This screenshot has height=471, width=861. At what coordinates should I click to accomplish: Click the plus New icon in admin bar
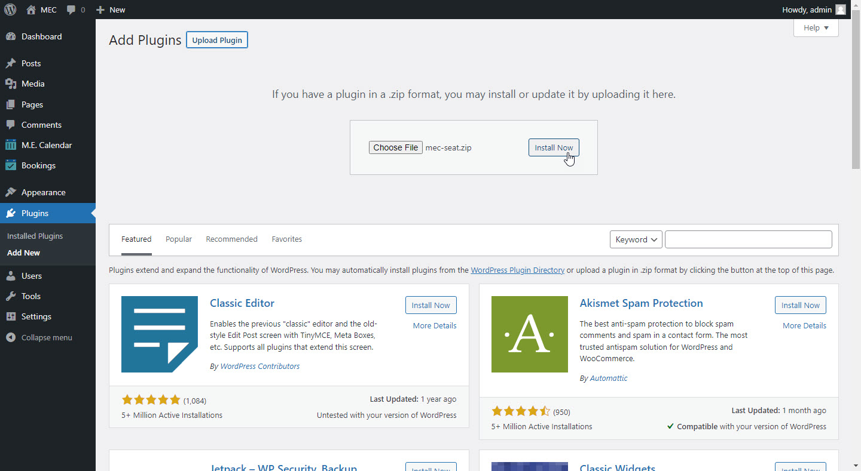[x=100, y=10]
